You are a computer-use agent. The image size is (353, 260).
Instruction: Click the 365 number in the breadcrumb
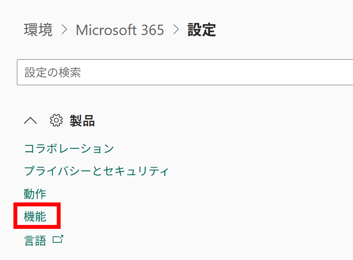152,30
